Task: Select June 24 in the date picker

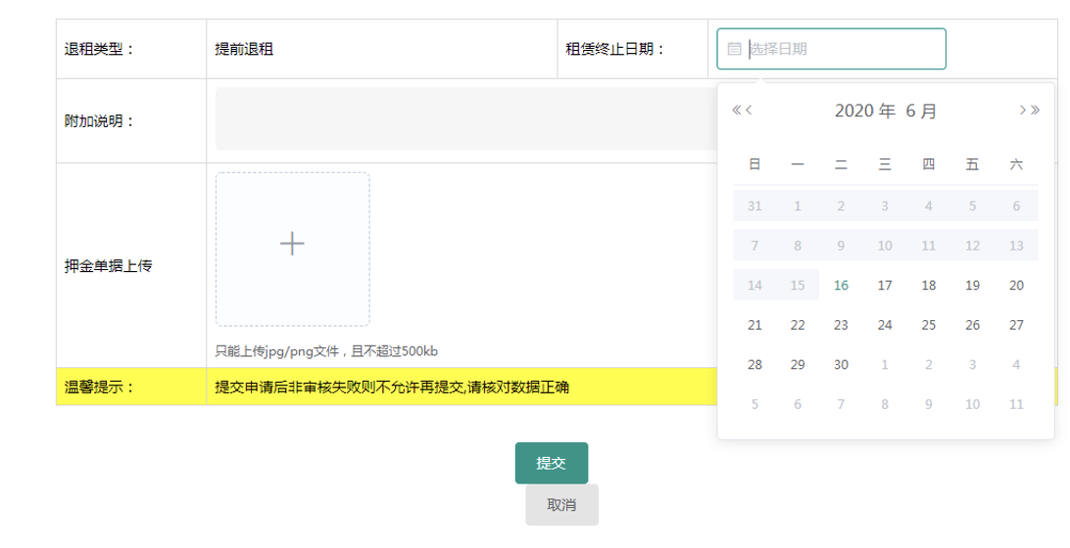Action: coord(885,325)
